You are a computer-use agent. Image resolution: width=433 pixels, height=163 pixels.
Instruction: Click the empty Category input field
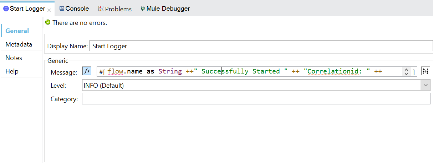coord(256,99)
